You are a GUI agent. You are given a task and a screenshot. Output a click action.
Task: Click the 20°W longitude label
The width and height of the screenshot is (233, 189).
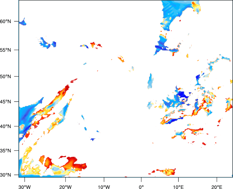coord(66,187)
